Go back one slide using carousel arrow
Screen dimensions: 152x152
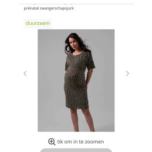point(25,73)
